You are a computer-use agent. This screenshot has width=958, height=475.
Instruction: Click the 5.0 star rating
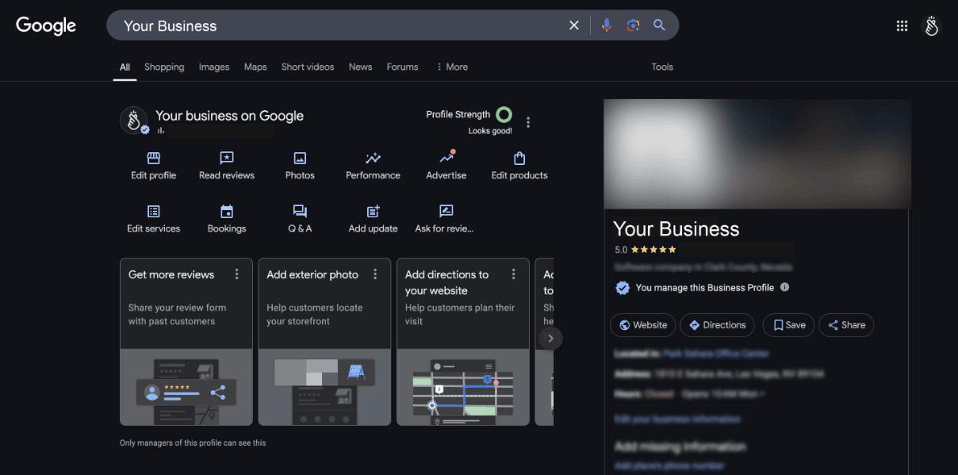646,249
